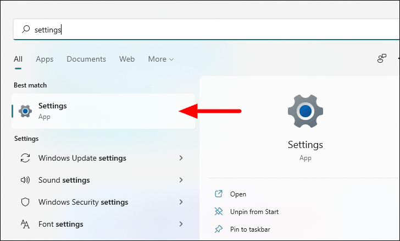Switch to the Documents filter tab

click(86, 59)
